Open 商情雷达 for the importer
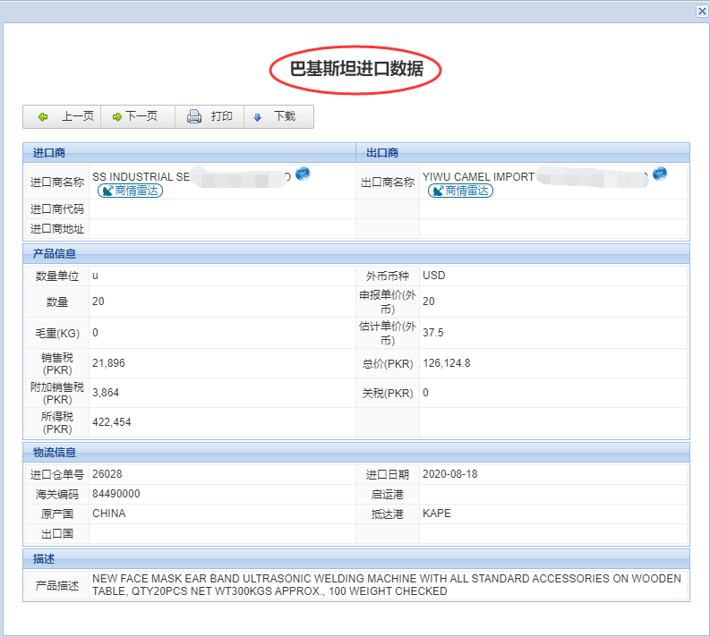 (130, 191)
